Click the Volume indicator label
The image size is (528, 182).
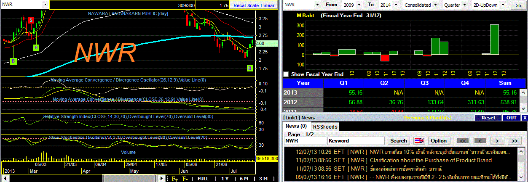click(x=128, y=152)
